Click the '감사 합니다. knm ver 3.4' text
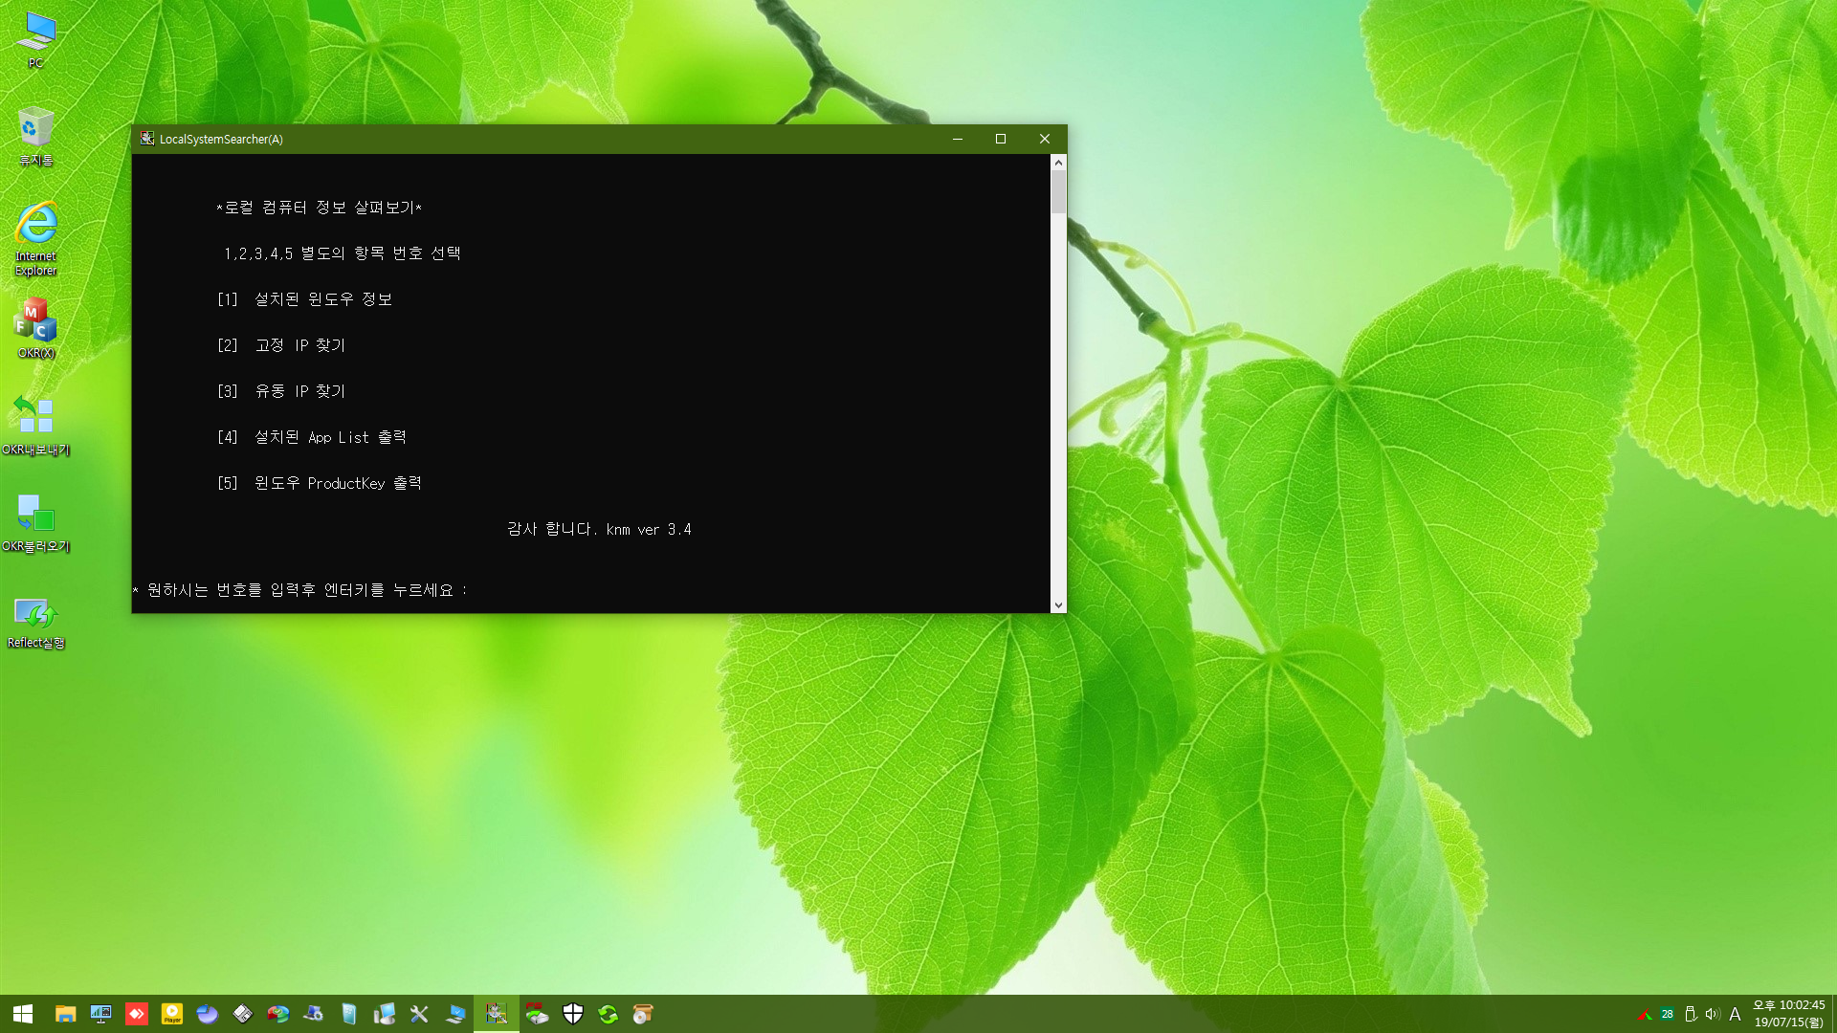The image size is (1837, 1033). [599, 529]
